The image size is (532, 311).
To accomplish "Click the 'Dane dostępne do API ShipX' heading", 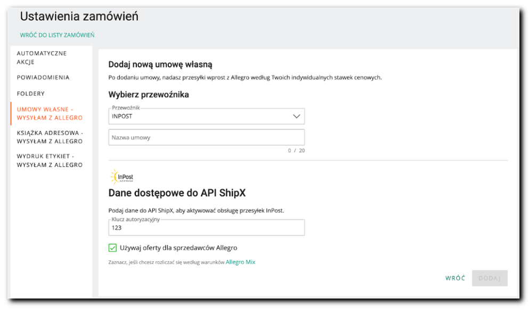I will [177, 193].
